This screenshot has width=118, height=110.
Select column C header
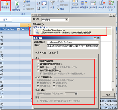25,25
